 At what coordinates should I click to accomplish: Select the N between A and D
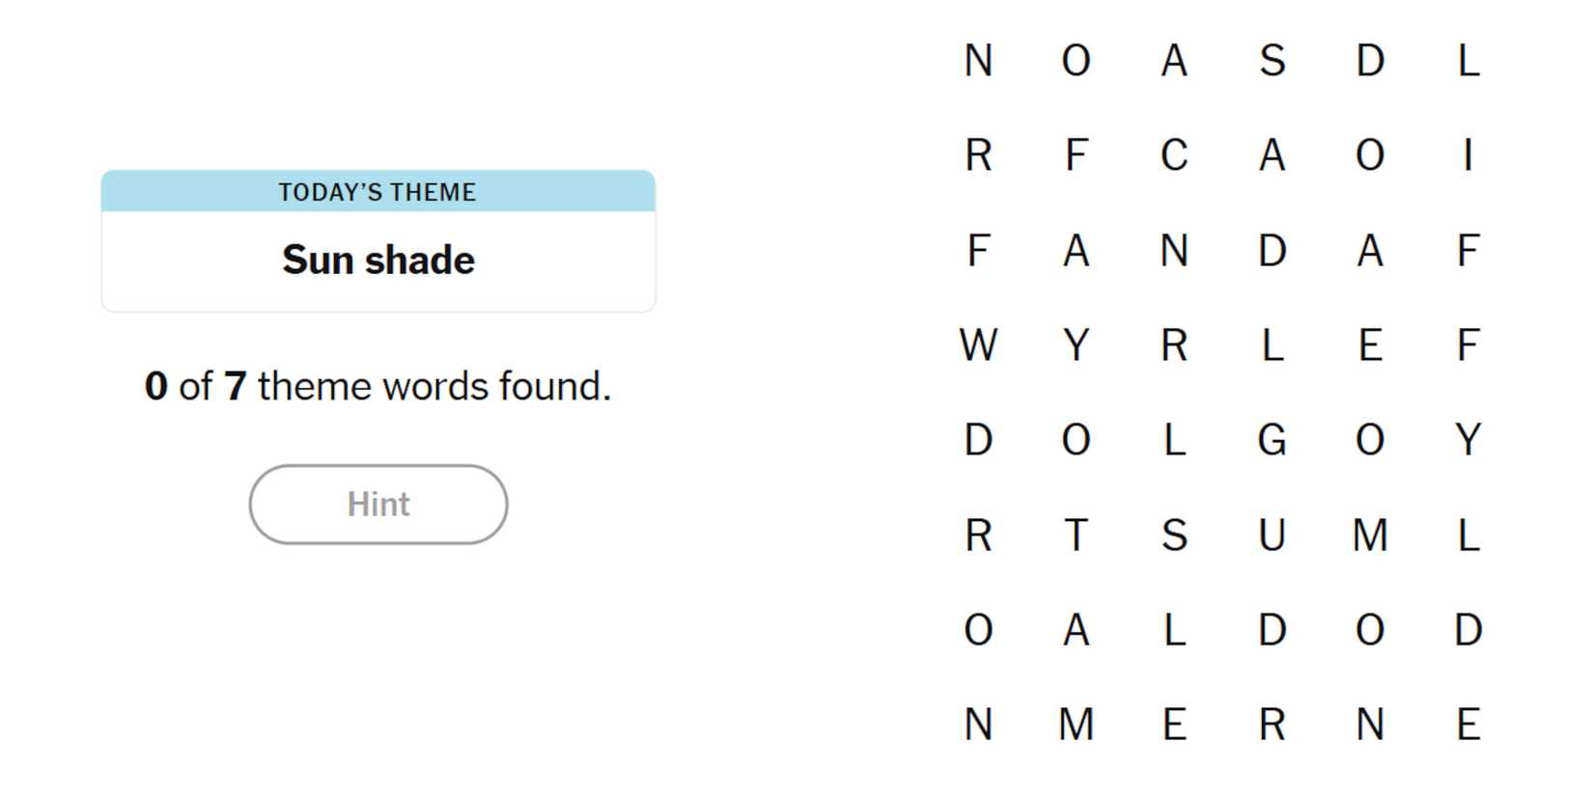[x=1174, y=251]
